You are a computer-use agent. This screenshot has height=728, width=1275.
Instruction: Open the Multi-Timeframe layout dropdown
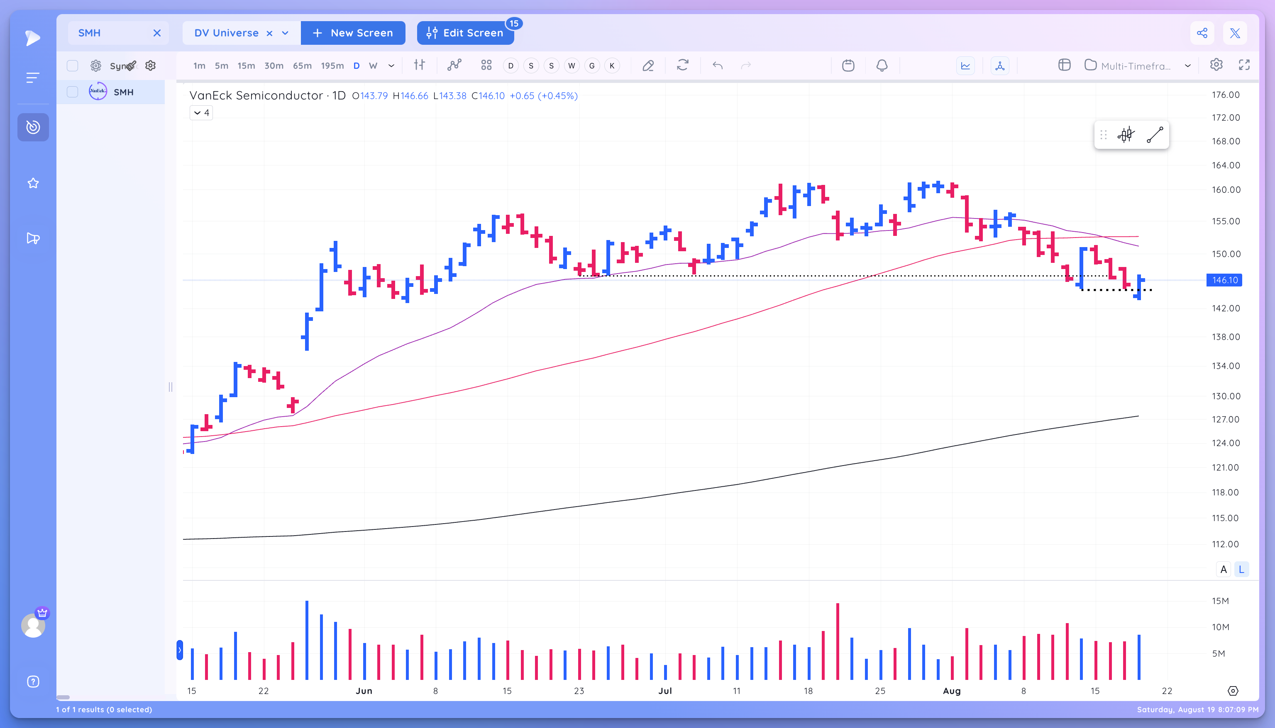click(x=1137, y=66)
